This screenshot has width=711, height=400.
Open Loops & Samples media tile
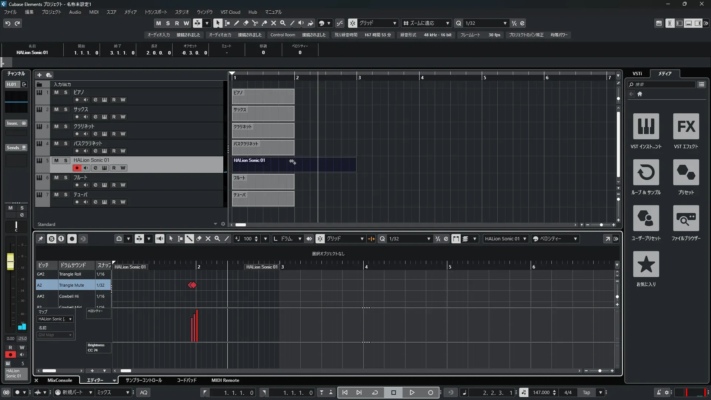click(x=646, y=173)
